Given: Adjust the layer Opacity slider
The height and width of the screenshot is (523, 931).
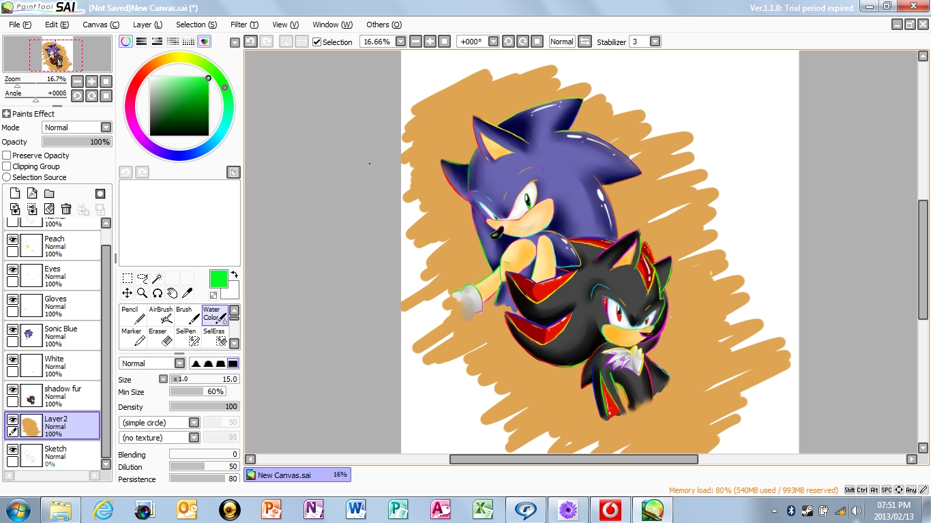Looking at the screenshot, I should click(x=76, y=142).
